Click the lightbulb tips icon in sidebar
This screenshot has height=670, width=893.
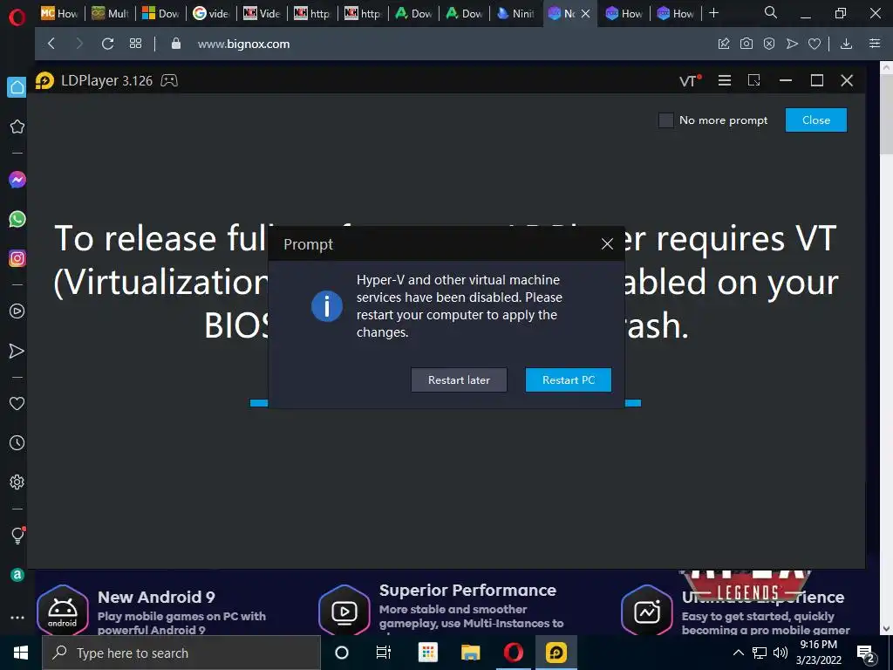[x=17, y=535]
